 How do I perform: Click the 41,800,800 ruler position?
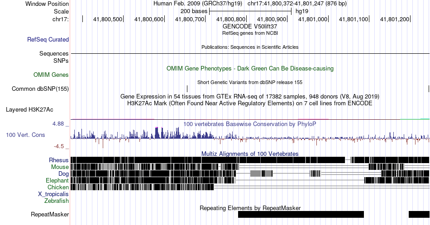coord(231,19)
